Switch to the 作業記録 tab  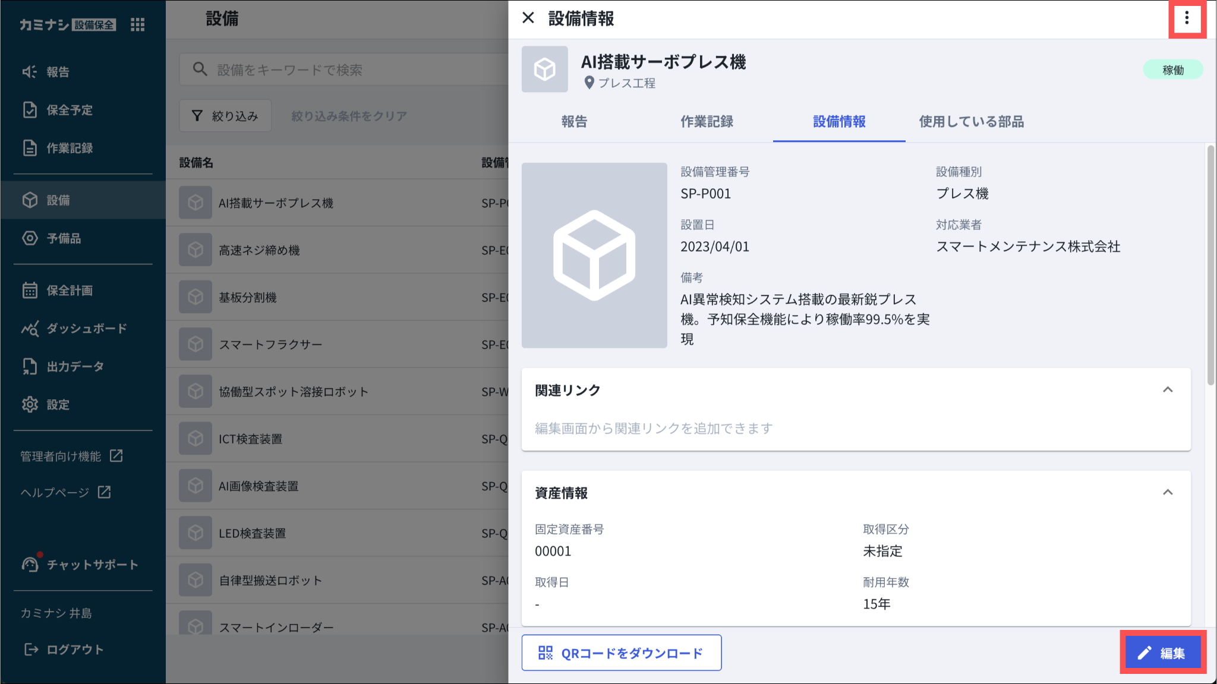pos(707,122)
